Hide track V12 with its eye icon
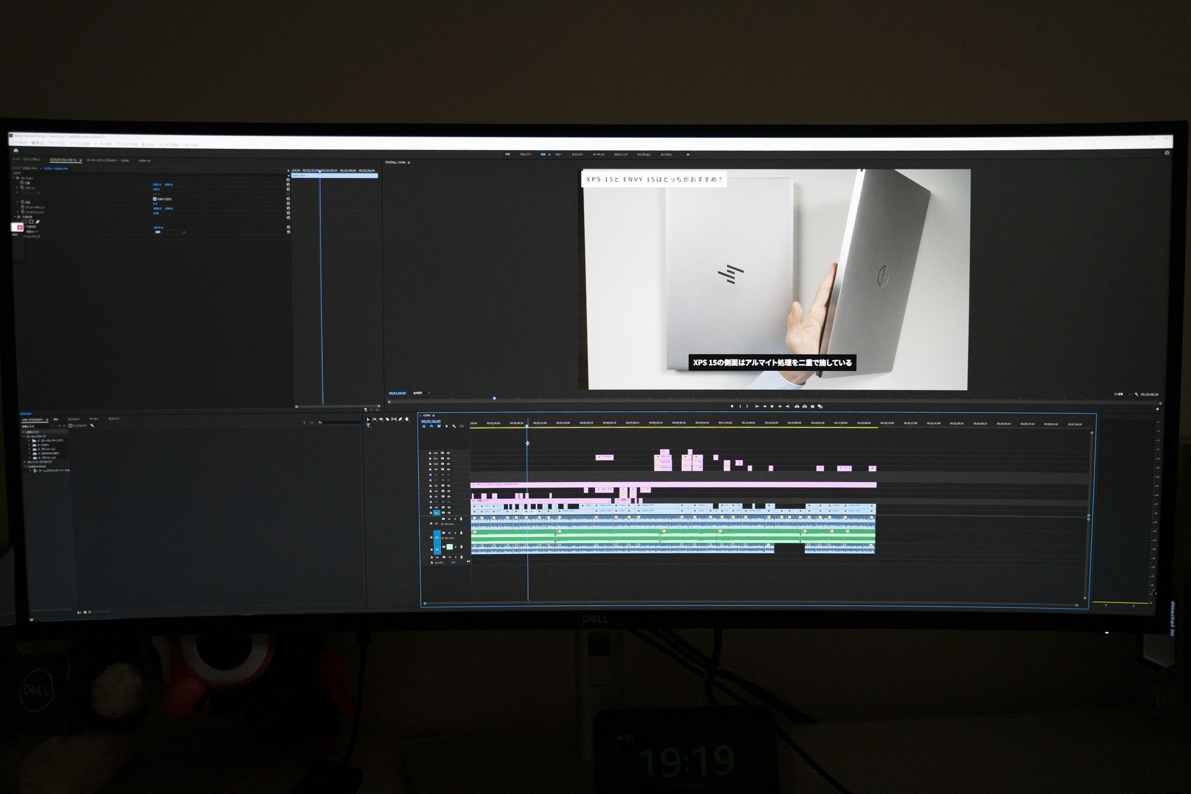This screenshot has width=1191, height=794. coord(448,453)
